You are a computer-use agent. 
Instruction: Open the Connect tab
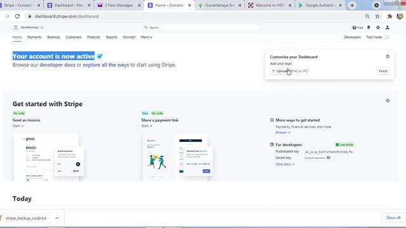(x=129, y=37)
